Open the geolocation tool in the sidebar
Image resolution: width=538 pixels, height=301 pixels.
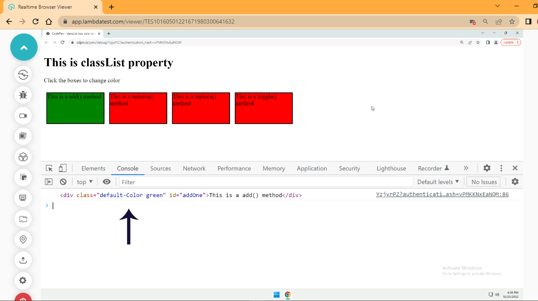point(24,239)
